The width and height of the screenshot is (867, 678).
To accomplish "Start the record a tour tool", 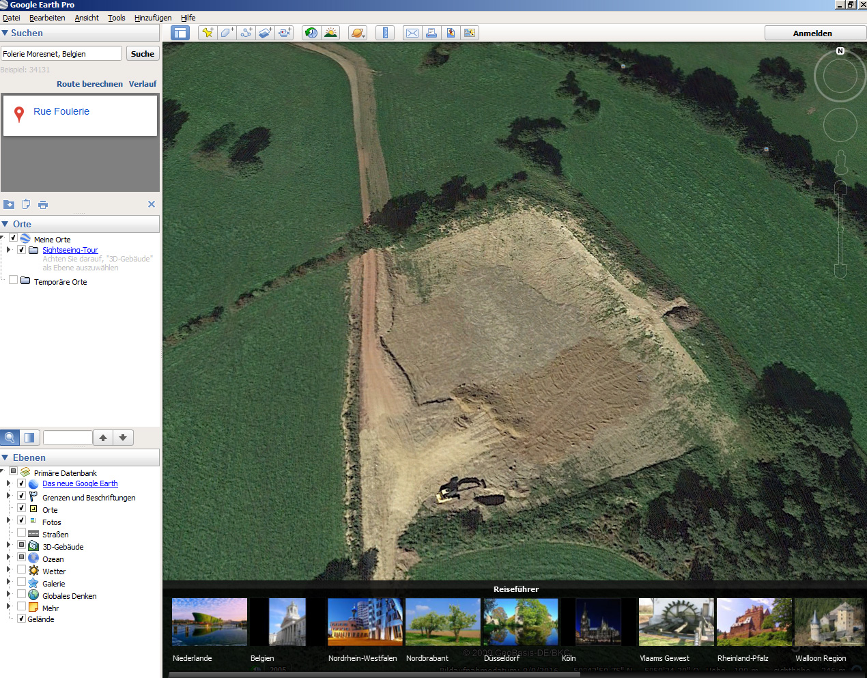I will (284, 33).
